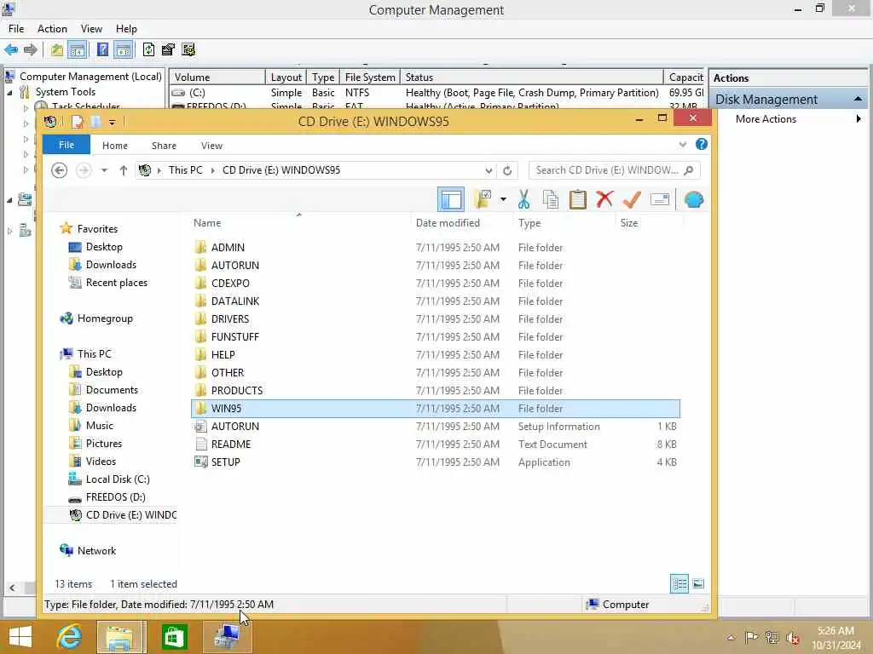The height and width of the screenshot is (654, 873).
Task: Open the Share ribbon tab
Action: pyautogui.click(x=164, y=145)
